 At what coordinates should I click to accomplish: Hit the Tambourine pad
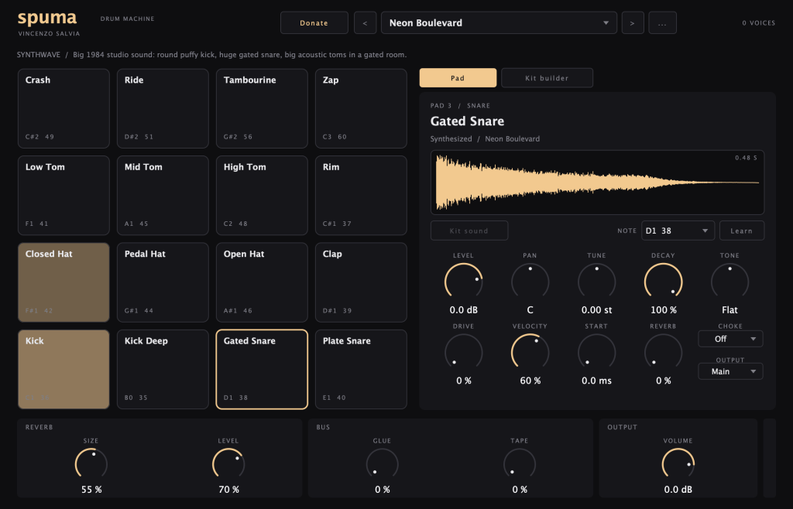[x=262, y=108]
